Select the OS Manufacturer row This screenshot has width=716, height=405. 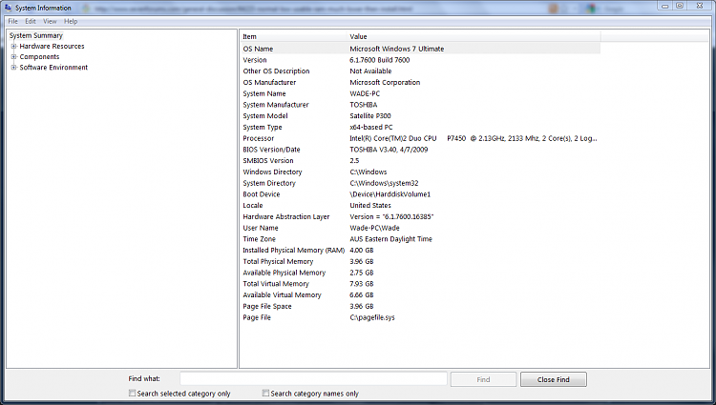pos(421,83)
